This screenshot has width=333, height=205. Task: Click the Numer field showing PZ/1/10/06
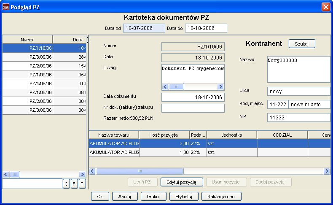coord(193,47)
